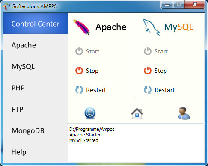Minimize the Softaculous AMPPS window
Screen dimensions: 208x166
coord(167,5)
